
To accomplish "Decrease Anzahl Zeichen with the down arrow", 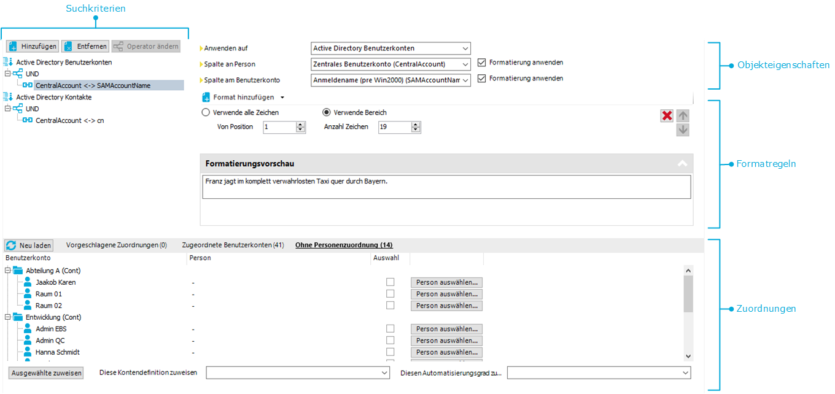I will 416,130.
